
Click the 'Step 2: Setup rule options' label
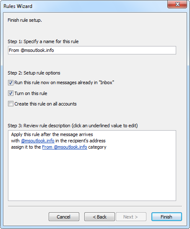[34, 73]
